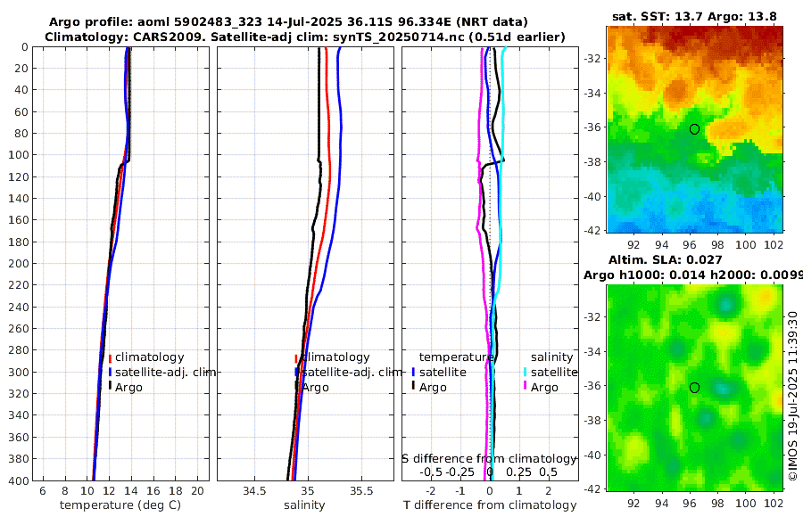The width and height of the screenshot is (803, 517).
Task: Click temperature tick label 14 on the x-axis
Action: (131, 491)
